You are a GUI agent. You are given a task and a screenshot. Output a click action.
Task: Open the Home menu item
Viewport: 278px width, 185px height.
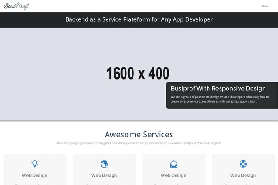coord(265,6)
